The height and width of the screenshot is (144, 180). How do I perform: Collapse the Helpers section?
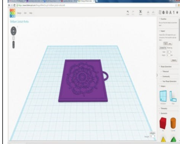[x=162, y=86]
